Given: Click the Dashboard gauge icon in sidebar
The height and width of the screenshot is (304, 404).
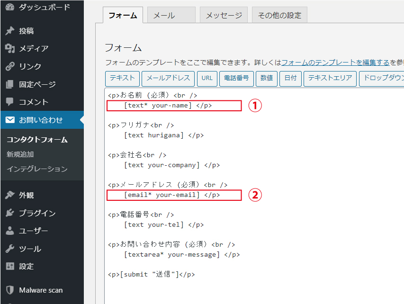Looking at the screenshot, I should 9,7.
